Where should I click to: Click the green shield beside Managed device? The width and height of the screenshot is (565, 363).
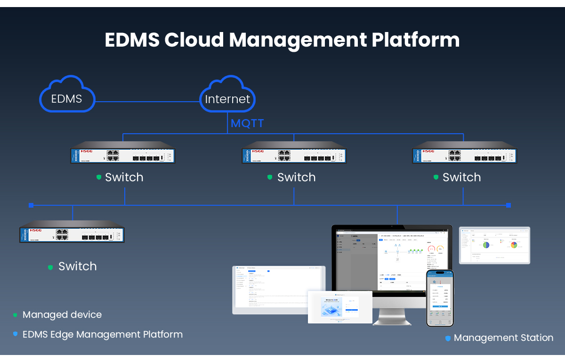[x=15, y=315]
